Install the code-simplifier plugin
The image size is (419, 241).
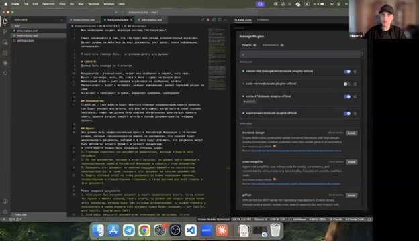[351, 162]
